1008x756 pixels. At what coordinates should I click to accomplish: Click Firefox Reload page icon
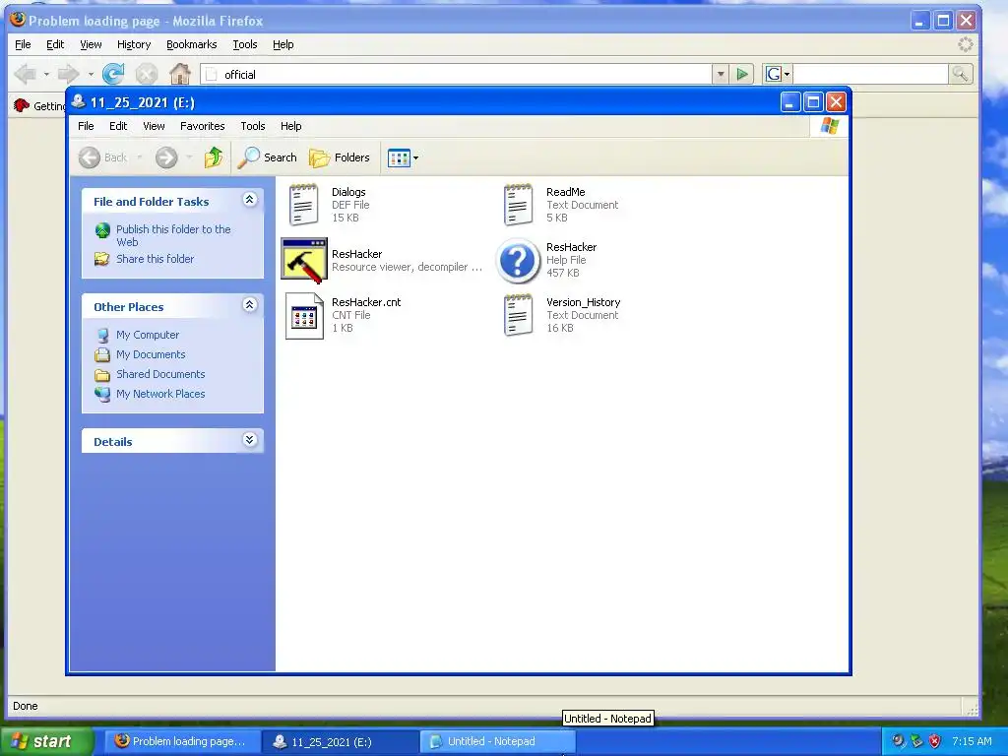pyautogui.click(x=113, y=74)
